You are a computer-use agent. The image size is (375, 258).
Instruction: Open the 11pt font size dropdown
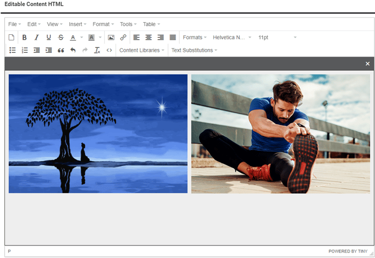click(x=277, y=38)
